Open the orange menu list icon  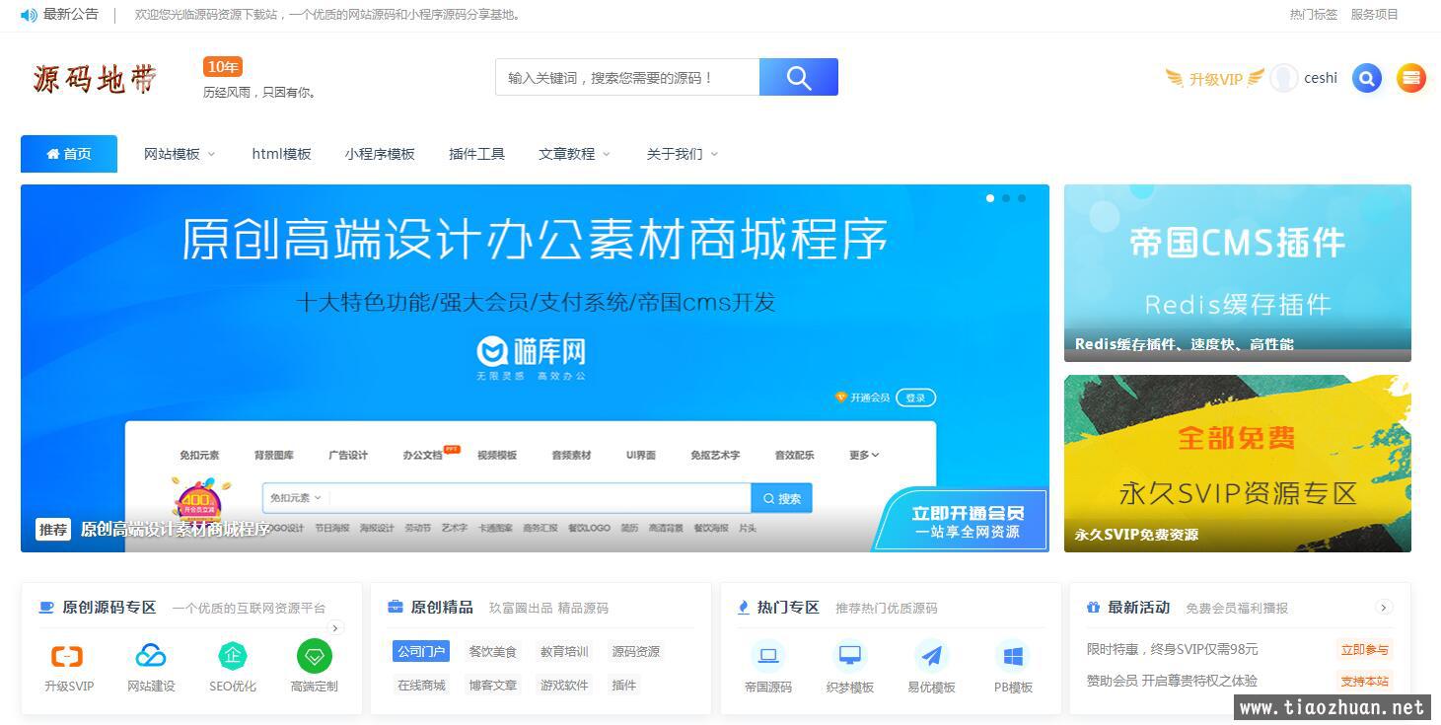1411,78
